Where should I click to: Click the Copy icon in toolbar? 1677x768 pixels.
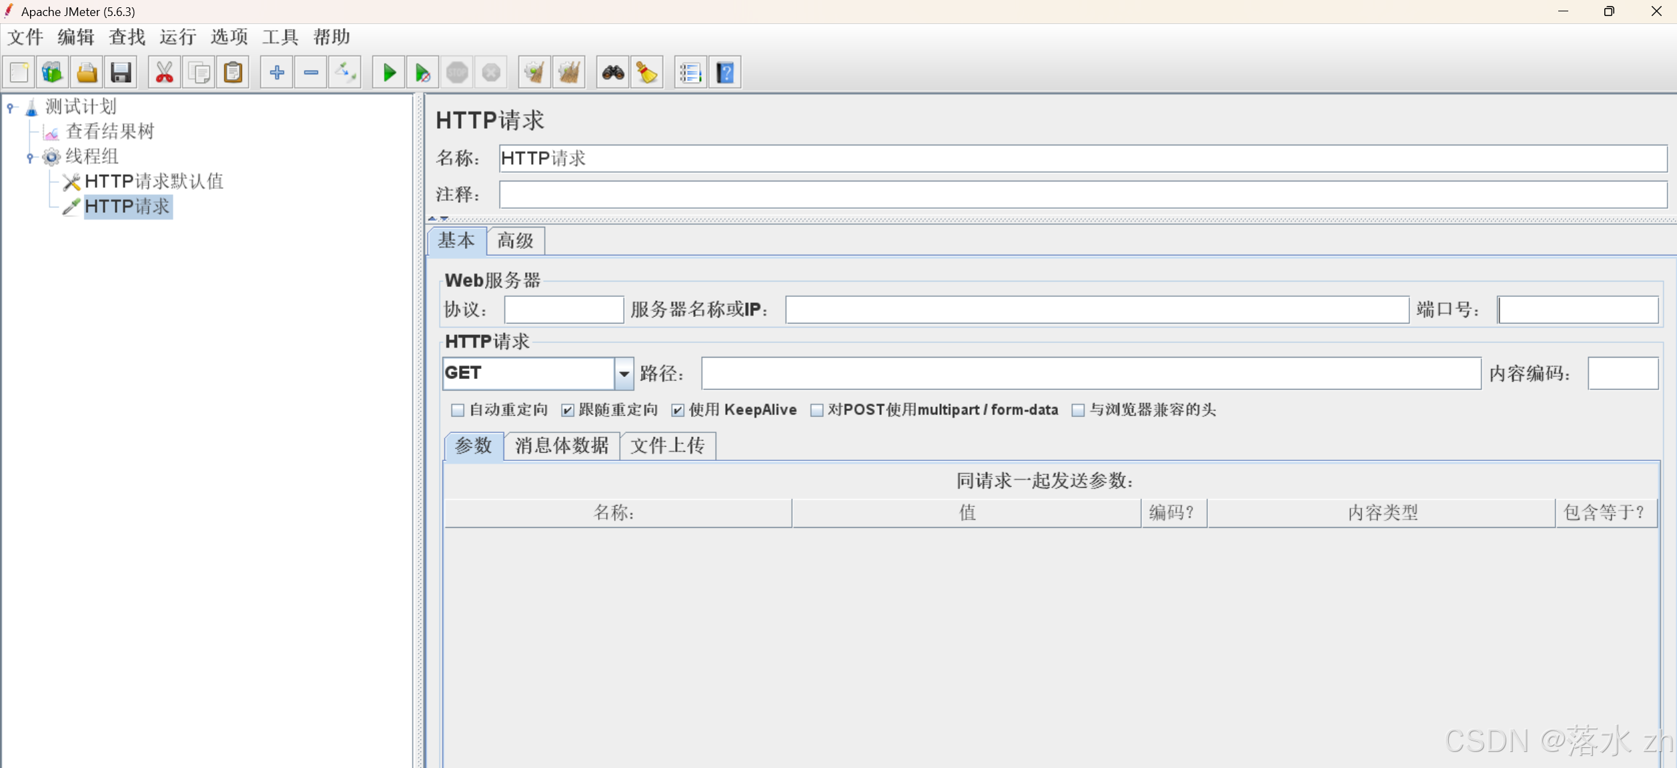coord(199,72)
